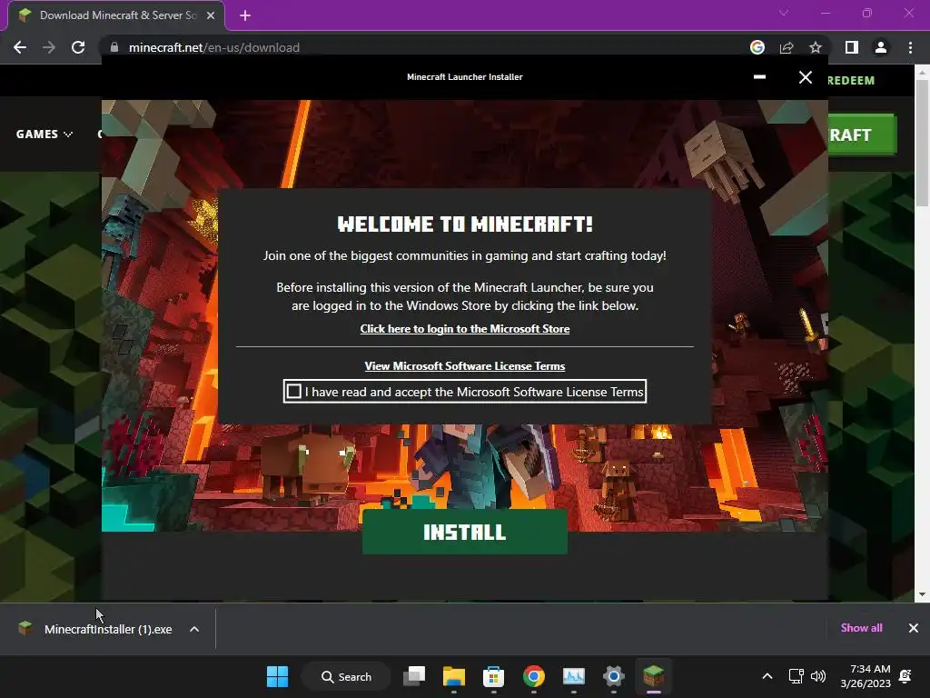Viewport: 930px width, 698px height.
Task: Share this page icon
Action: pos(787,47)
